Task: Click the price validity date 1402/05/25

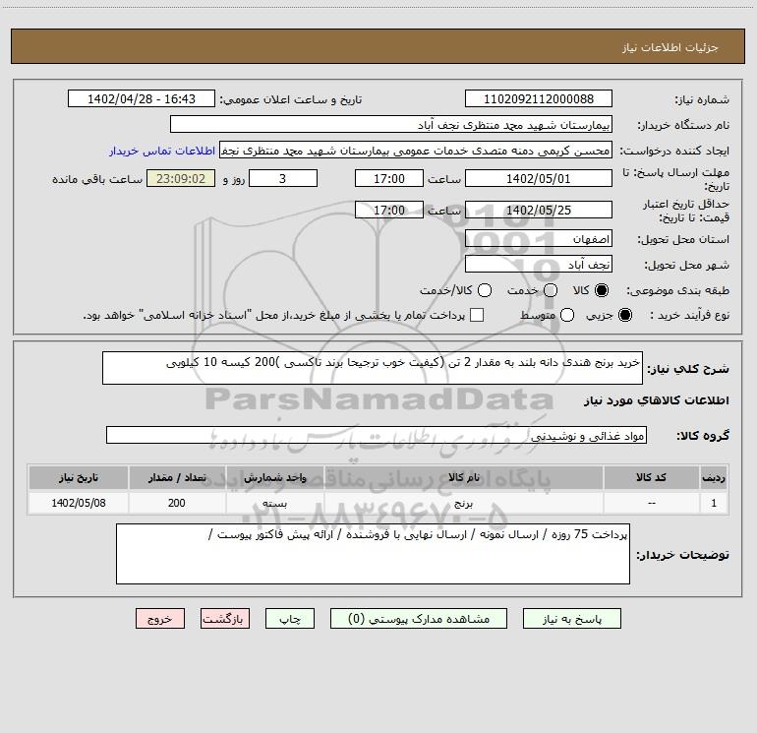Action: (x=539, y=210)
